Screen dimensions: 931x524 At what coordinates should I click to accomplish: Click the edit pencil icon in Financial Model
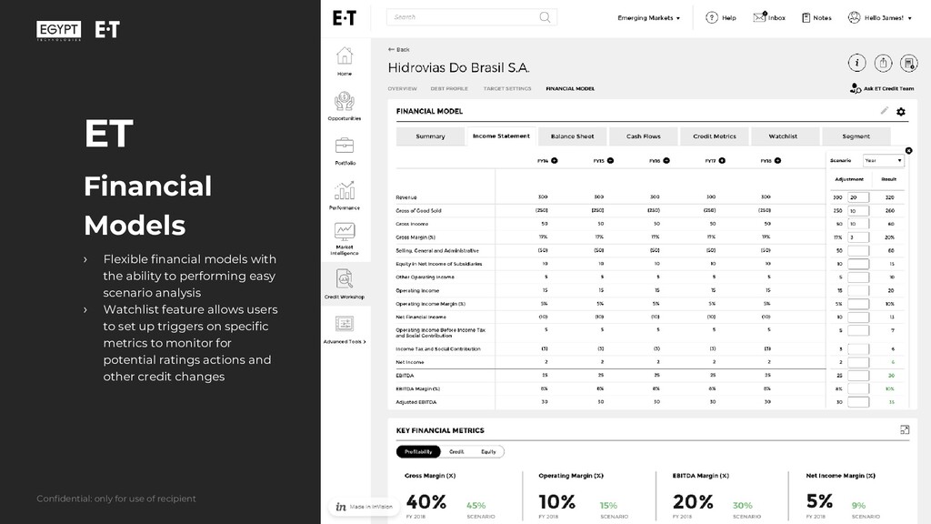click(x=884, y=110)
